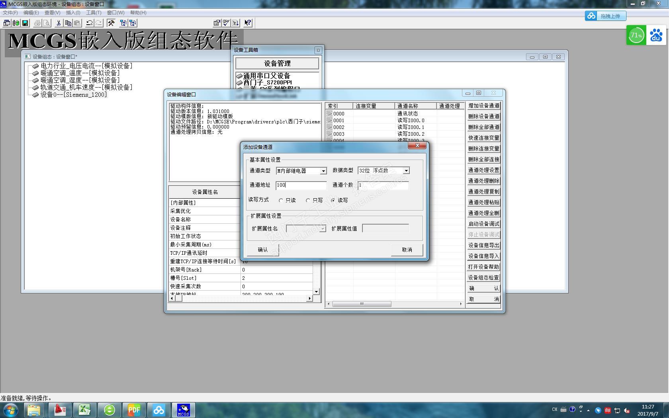The height and width of the screenshot is (418, 669).
Task: Click the channel table horizontal scrollbar thumb
Action: [362, 304]
